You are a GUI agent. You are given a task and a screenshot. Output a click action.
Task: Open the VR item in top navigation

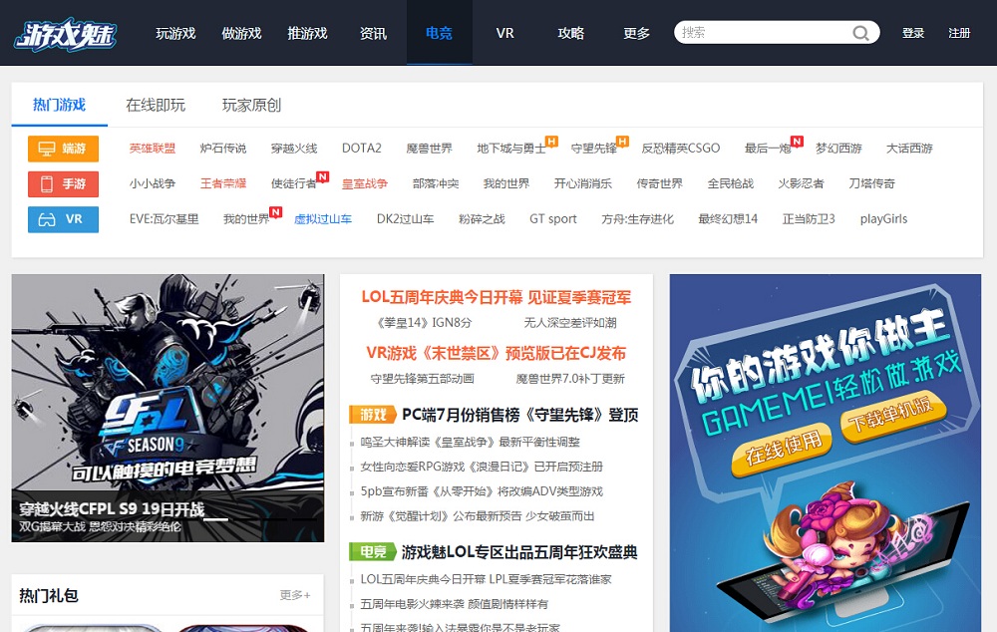point(504,33)
